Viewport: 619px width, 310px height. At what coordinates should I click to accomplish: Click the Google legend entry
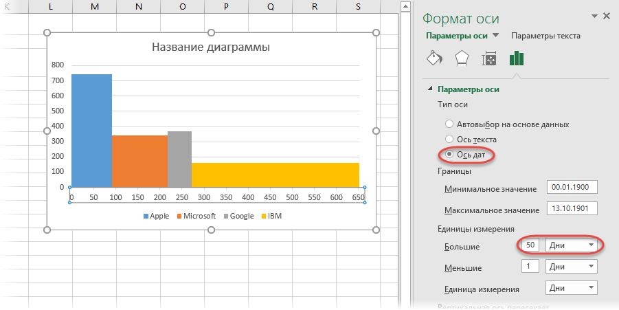[x=239, y=216]
